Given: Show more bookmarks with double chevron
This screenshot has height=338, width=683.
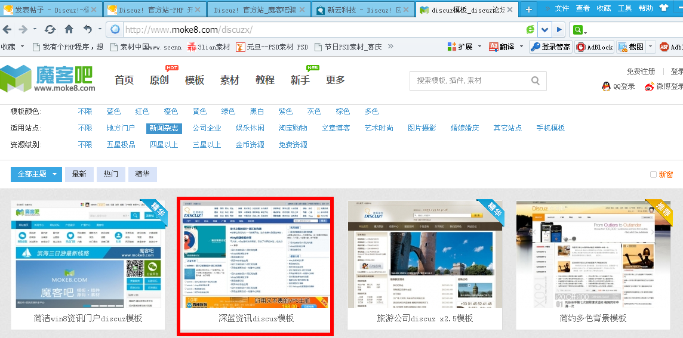Looking at the screenshot, I should pos(390,46).
